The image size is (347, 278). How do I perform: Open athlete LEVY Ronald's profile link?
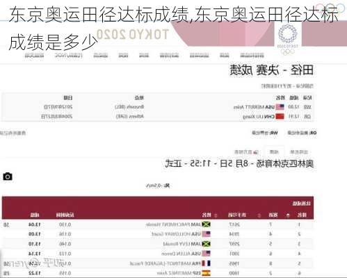click(x=179, y=244)
